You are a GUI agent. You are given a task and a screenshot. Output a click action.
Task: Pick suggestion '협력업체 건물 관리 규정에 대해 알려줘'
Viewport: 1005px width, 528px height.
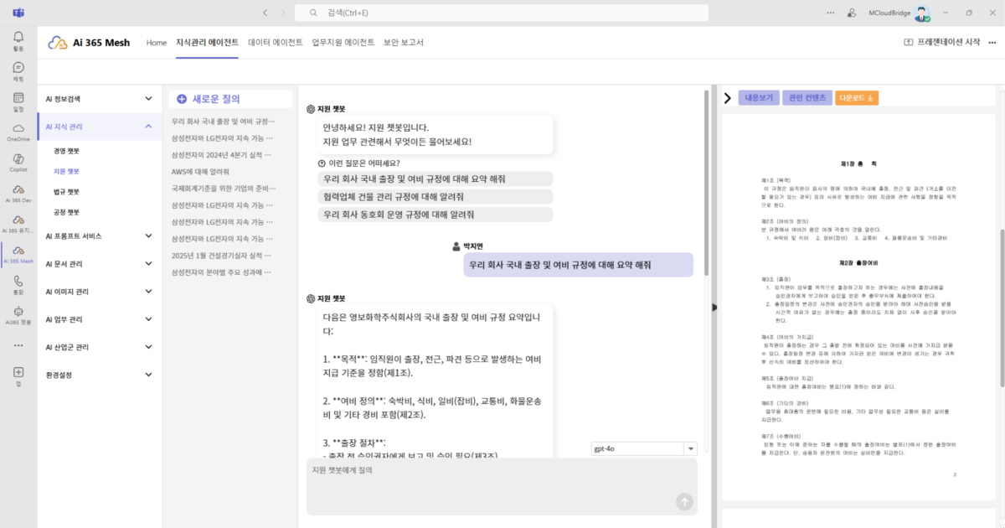pos(436,197)
